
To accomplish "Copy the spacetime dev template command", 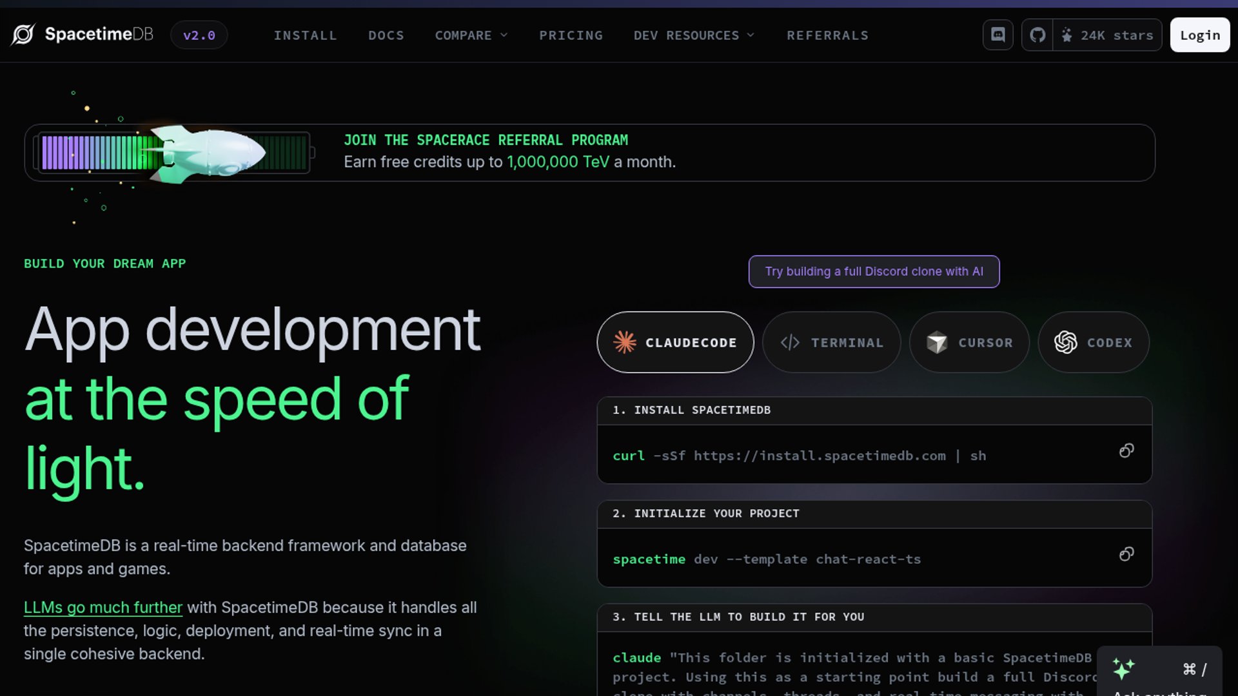I will pyautogui.click(x=1126, y=554).
